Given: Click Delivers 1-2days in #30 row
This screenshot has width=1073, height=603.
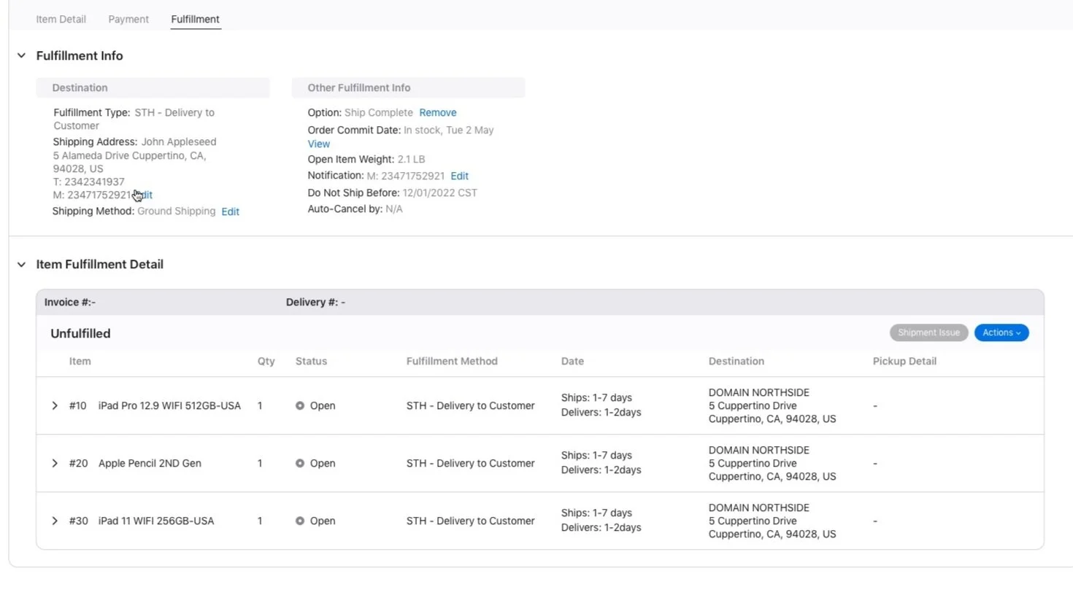Looking at the screenshot, I should (x=601, y=527).
